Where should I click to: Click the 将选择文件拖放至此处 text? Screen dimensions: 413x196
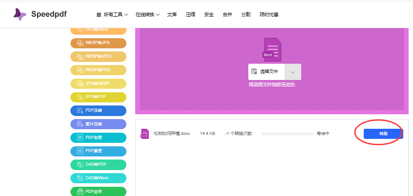[x=272, y=85]
